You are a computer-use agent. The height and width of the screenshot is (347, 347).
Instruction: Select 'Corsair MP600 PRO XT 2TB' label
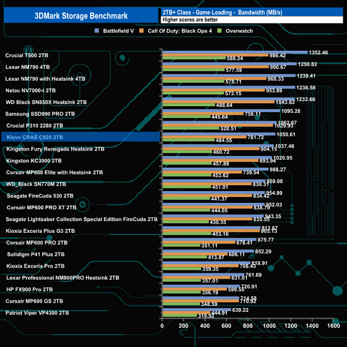[x=42, y=208]
